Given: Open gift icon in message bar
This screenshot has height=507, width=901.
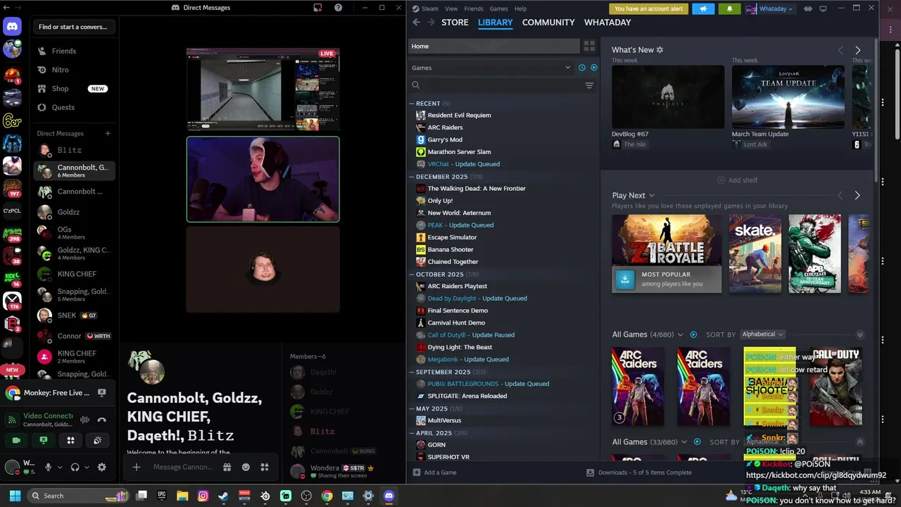Looking at the screenshot, I should click(227, 467).
